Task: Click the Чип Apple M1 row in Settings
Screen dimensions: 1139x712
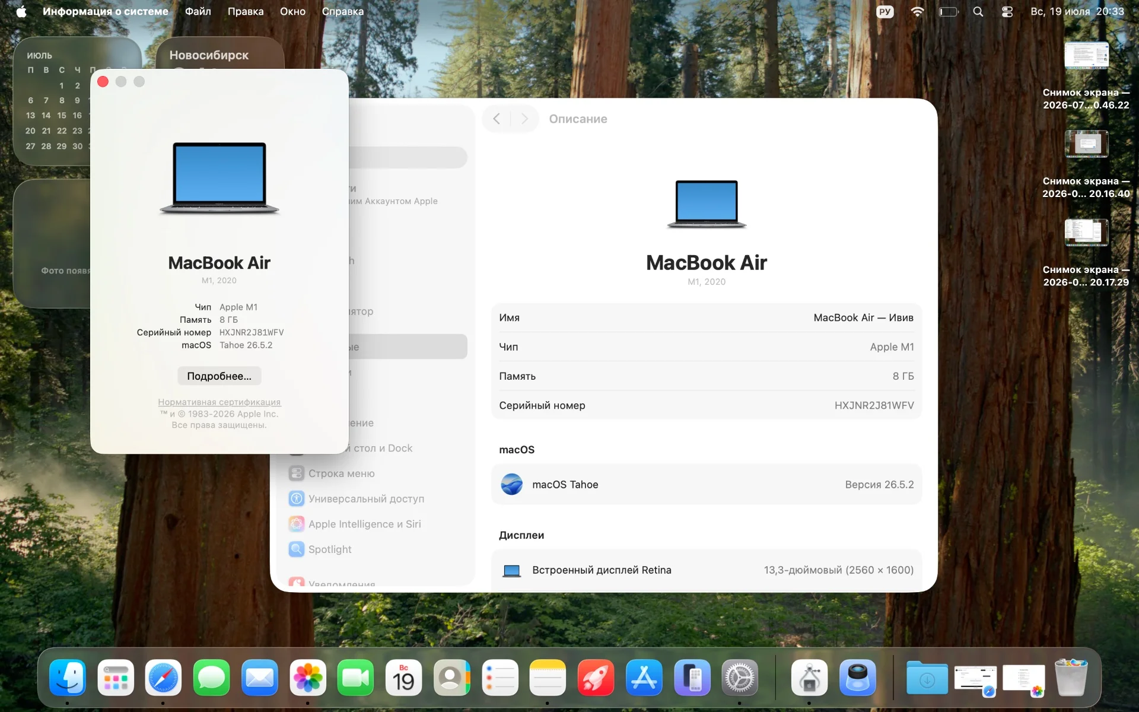Action: pos(707,347)
